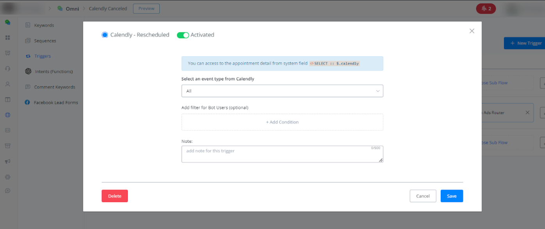This screenshot has height=229, width=545.
Task: Open the settings gear icon in sidebar
Action: [x=7, y=177]
